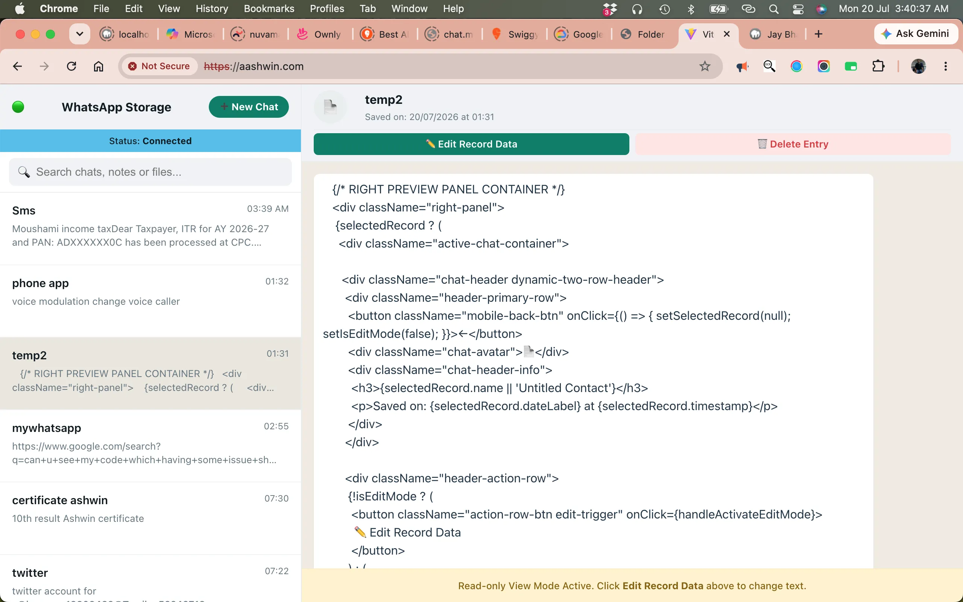Switch to the localho tab
This screenshot has width=963, height=602.
[125, 34]
